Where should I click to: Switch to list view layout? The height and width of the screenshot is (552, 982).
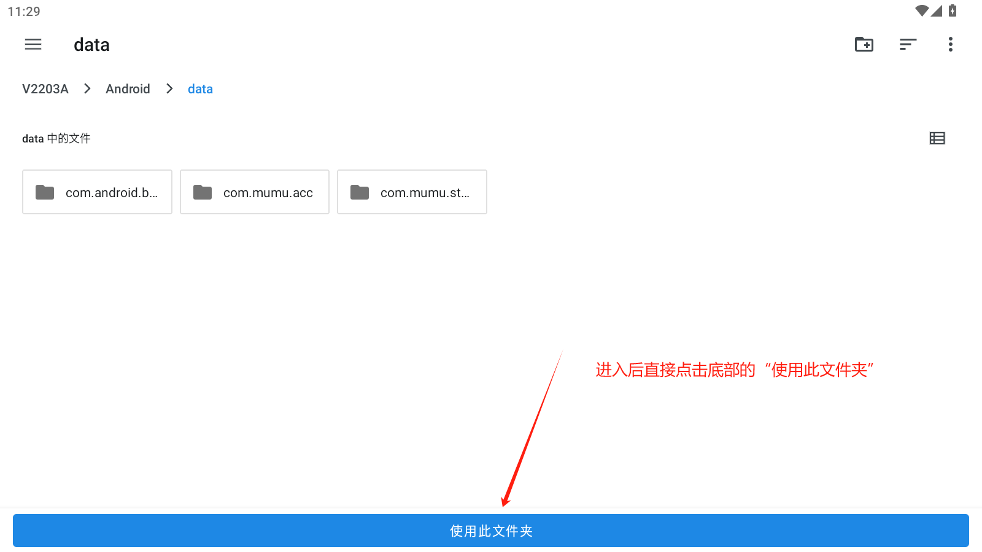[937, 138]
